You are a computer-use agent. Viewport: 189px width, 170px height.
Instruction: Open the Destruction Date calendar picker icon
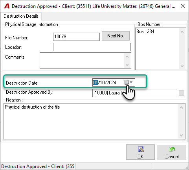[x=127, y=82]
